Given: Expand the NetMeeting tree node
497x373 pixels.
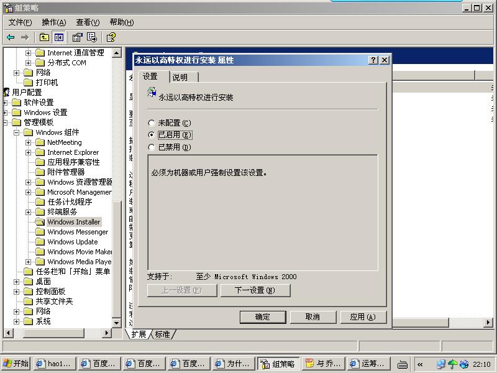Looking at the screenshot, I should pyautogui.click(x=29, y=142).
